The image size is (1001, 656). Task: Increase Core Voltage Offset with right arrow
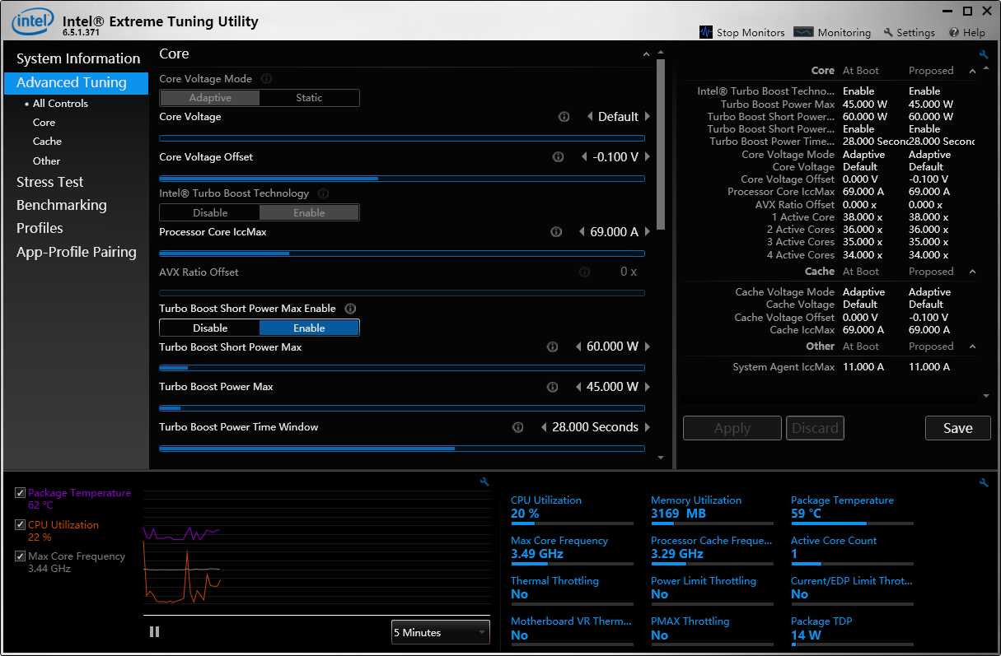tap(648, 157)
